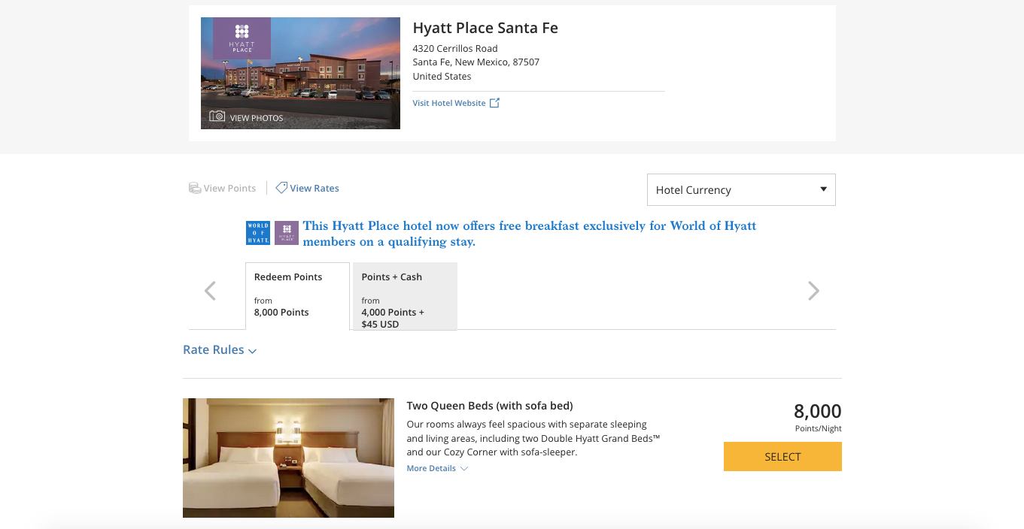Click the left carousel arrow
This screenshot has height=529, width=1024.
tap(211, 291)
